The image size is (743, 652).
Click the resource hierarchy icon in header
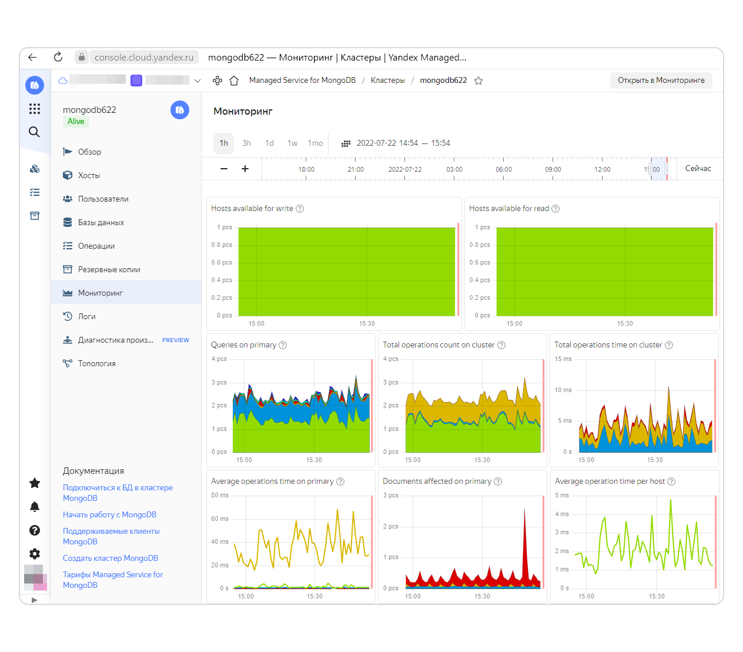pyautogui.click(x=217, y=81)
